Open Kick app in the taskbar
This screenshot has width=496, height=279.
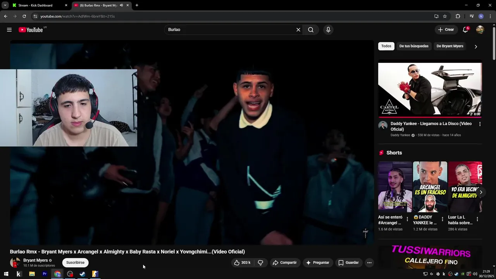click(19, 274)
